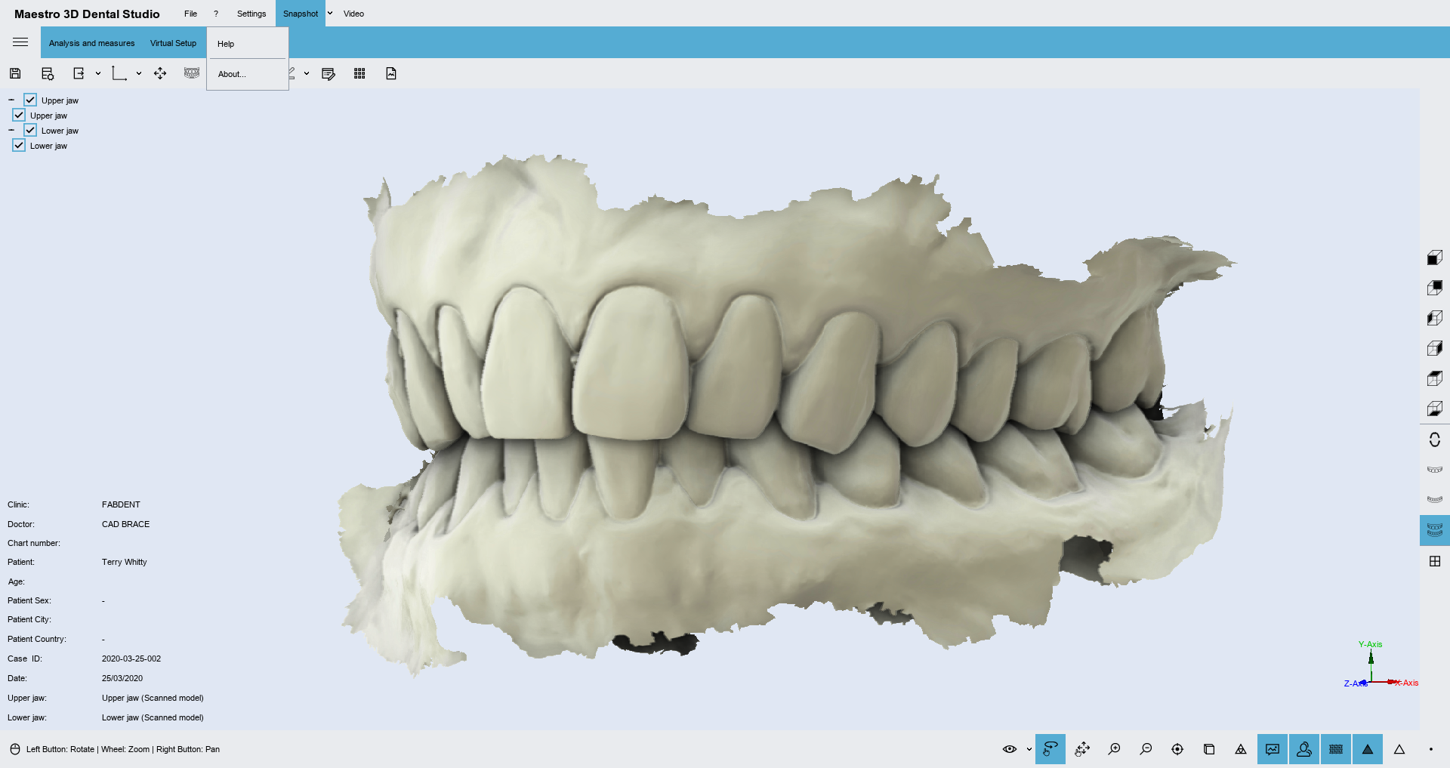Select the solid triangle shading mode
The height and width of the screenshot is (768, 1450).
pos(1367,749)
